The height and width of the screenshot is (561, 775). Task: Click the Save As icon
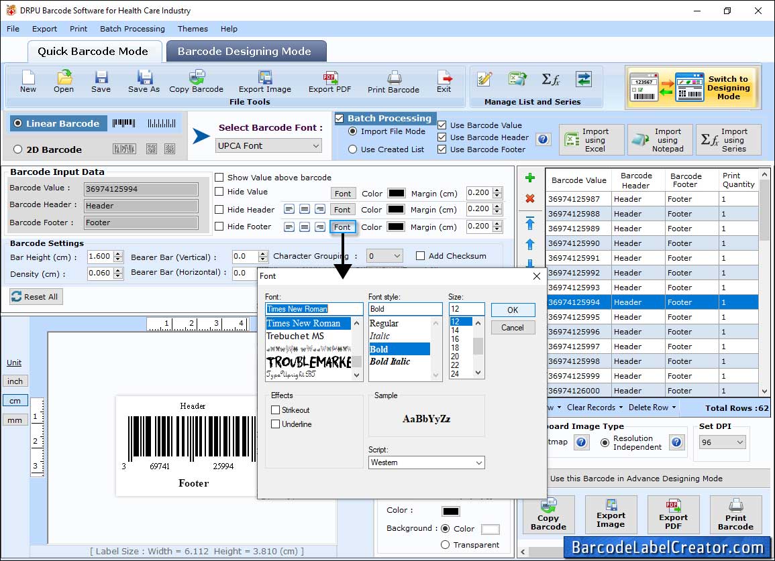pos(144,82)
